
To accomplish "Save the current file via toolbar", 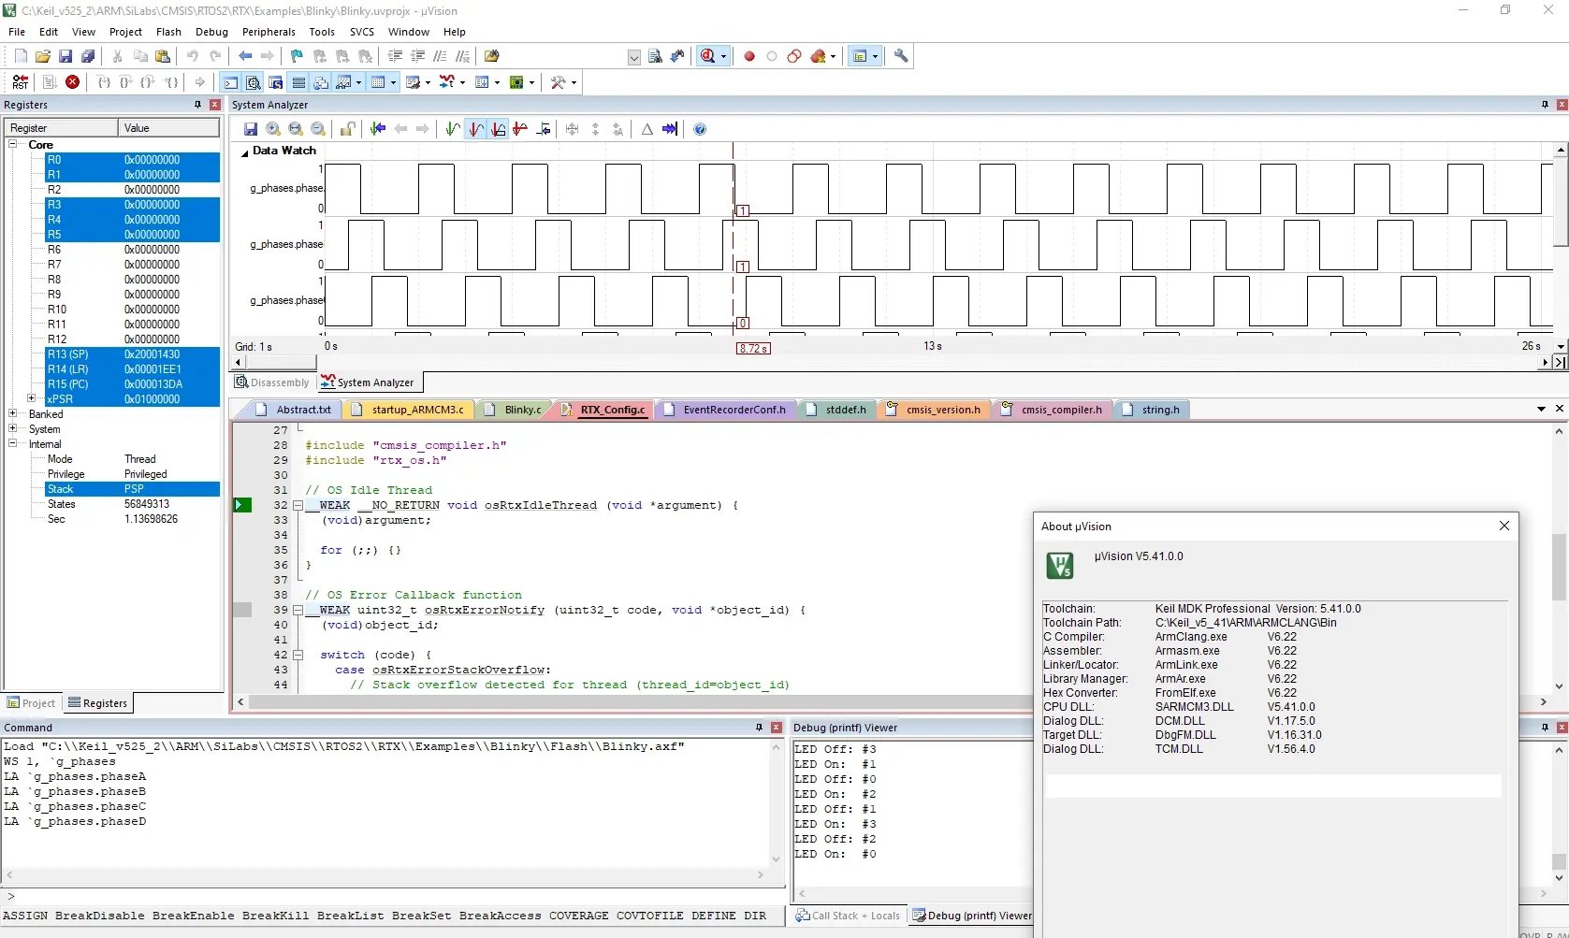I will 65,56.
